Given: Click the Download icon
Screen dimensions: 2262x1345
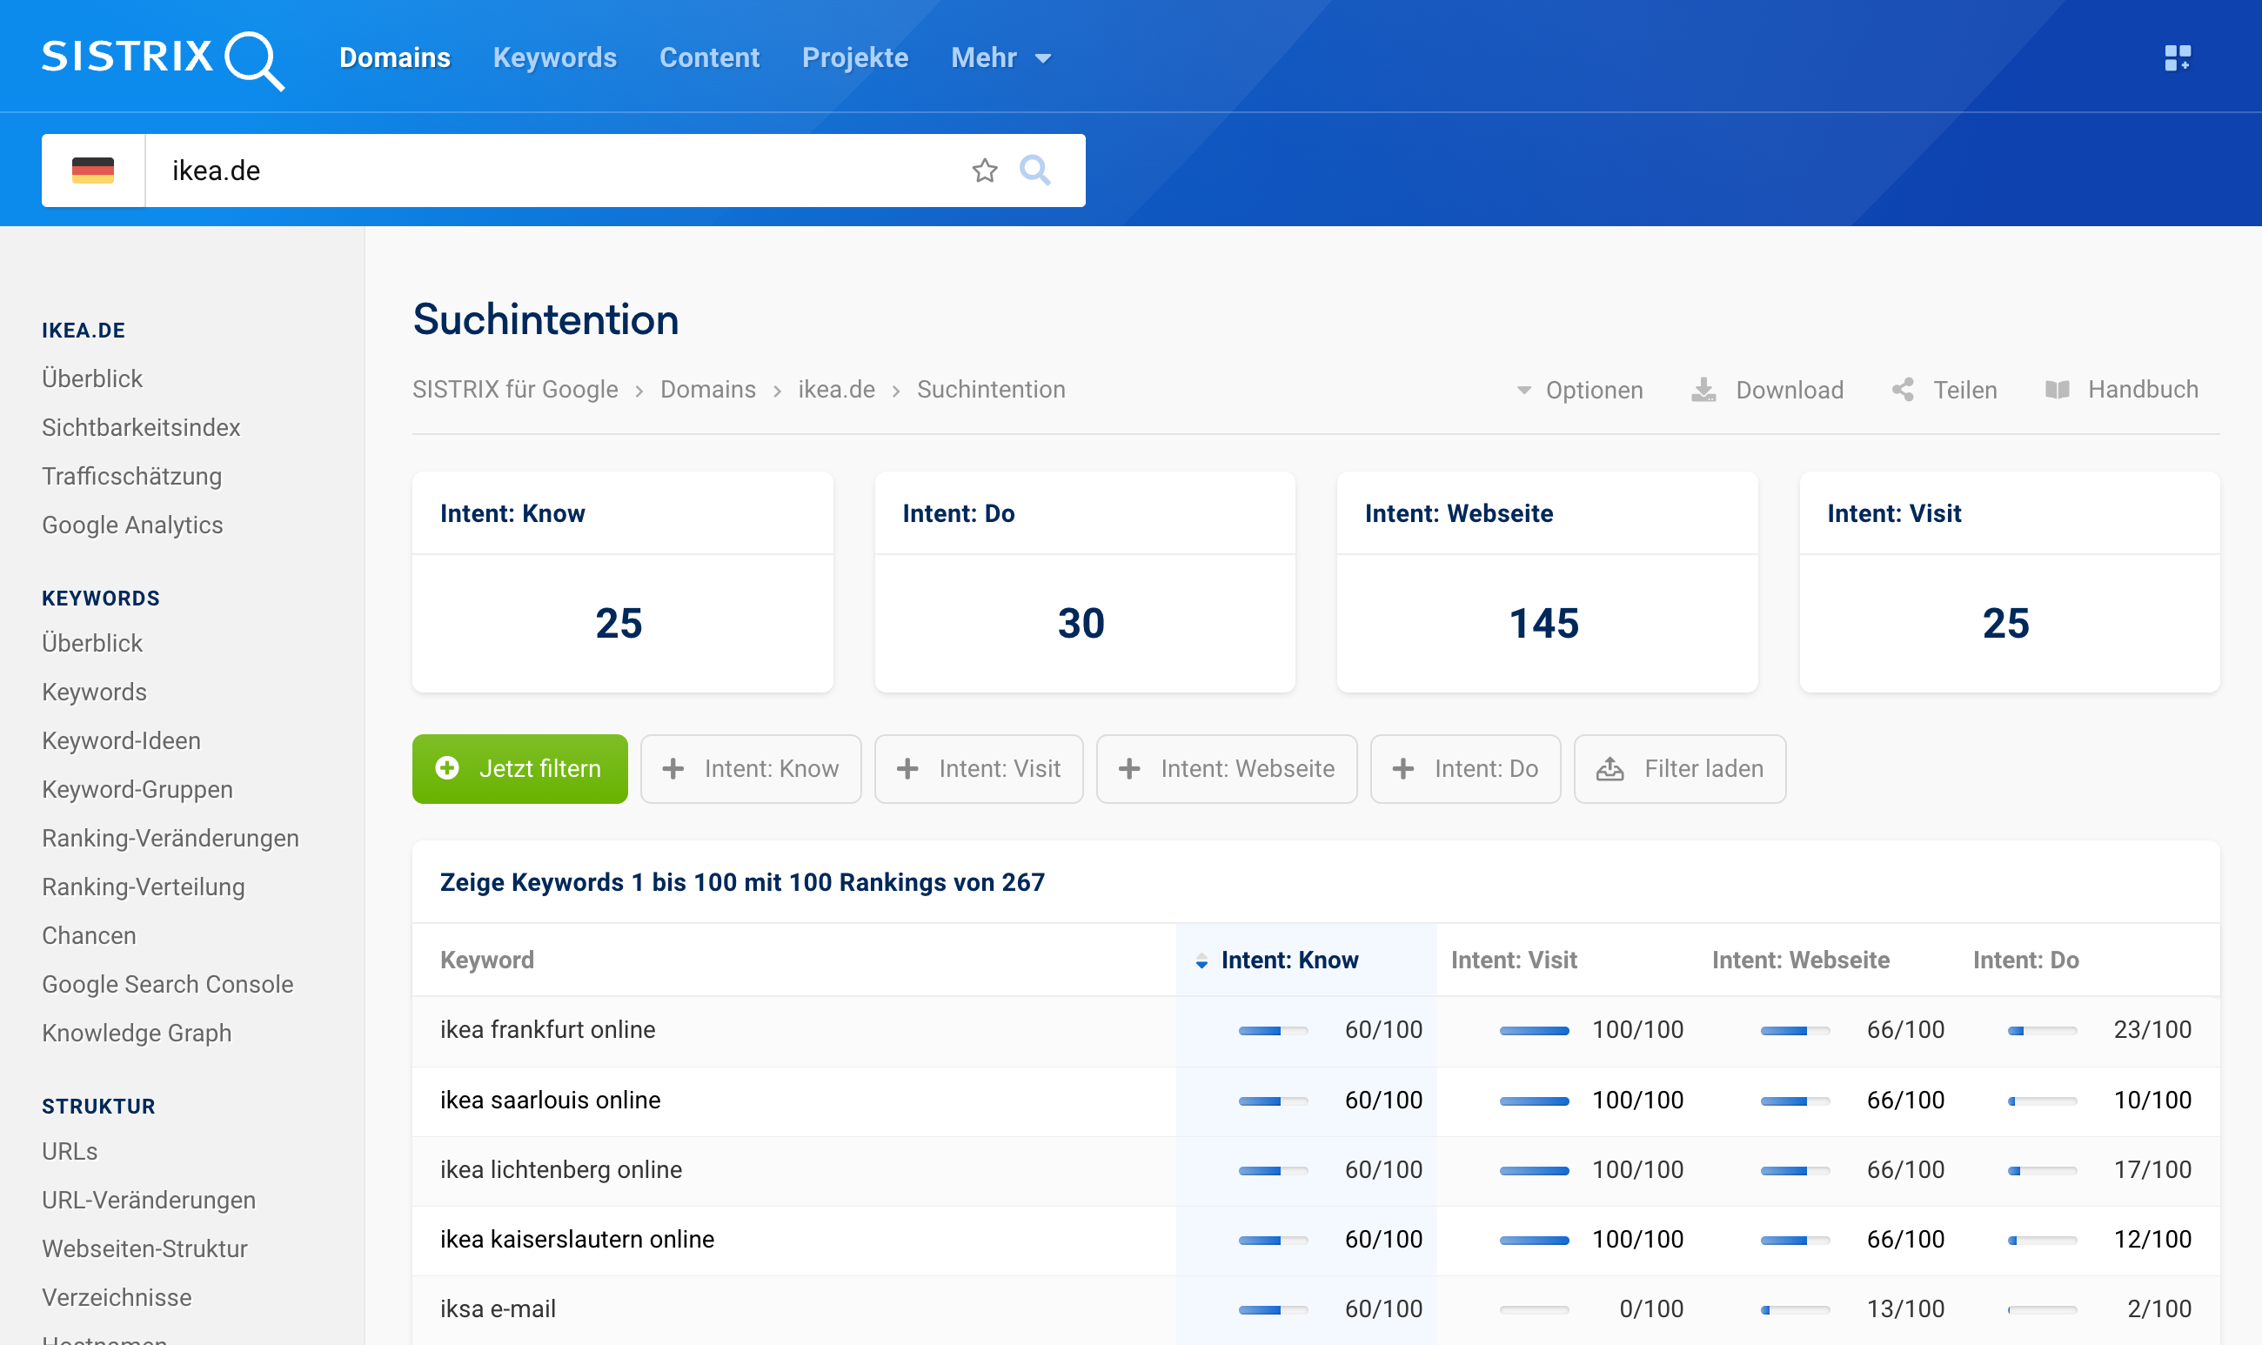Looking at the screenshot, I should [1703, 390].
